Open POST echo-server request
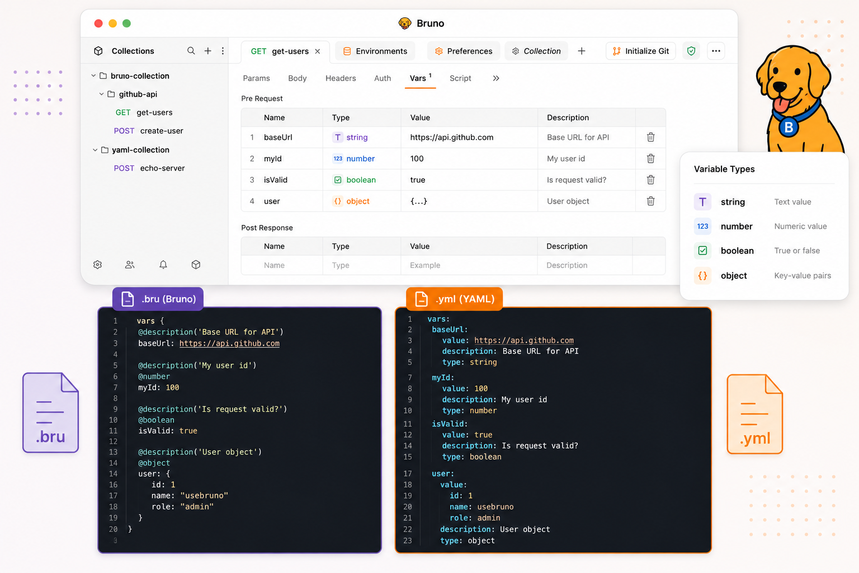The height and width of the screenshot is (573, 859). pyautogui.click(x=149, y=168)
